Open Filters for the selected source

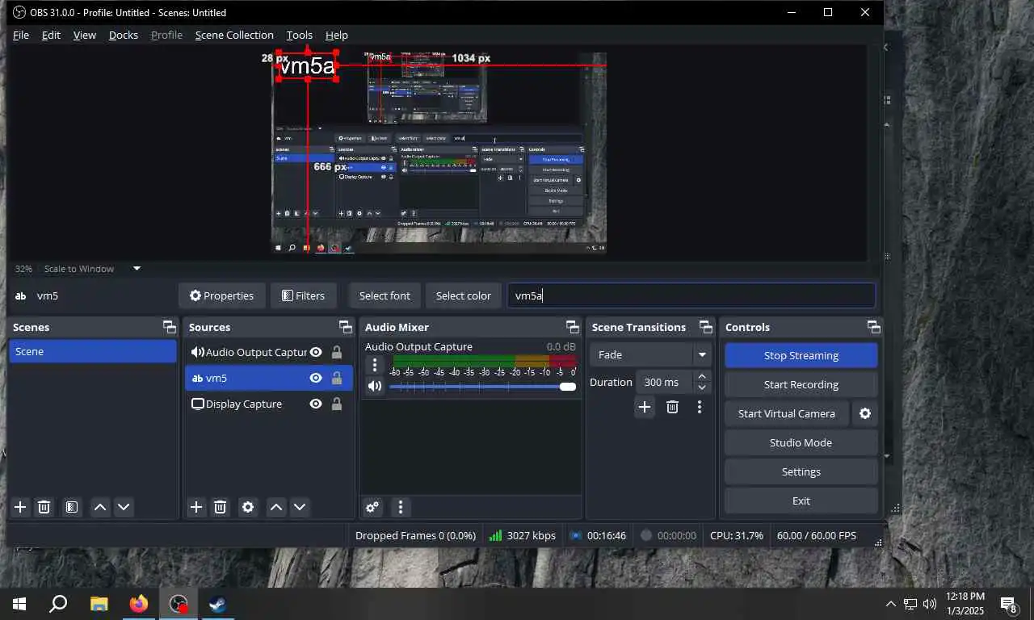(x=304, y=295)
